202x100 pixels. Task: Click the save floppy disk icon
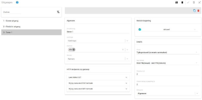point(176,2)
